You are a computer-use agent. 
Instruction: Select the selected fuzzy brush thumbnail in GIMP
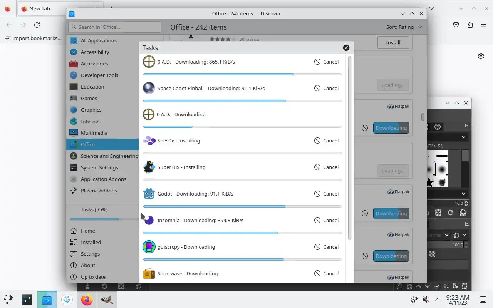[442, 169]
